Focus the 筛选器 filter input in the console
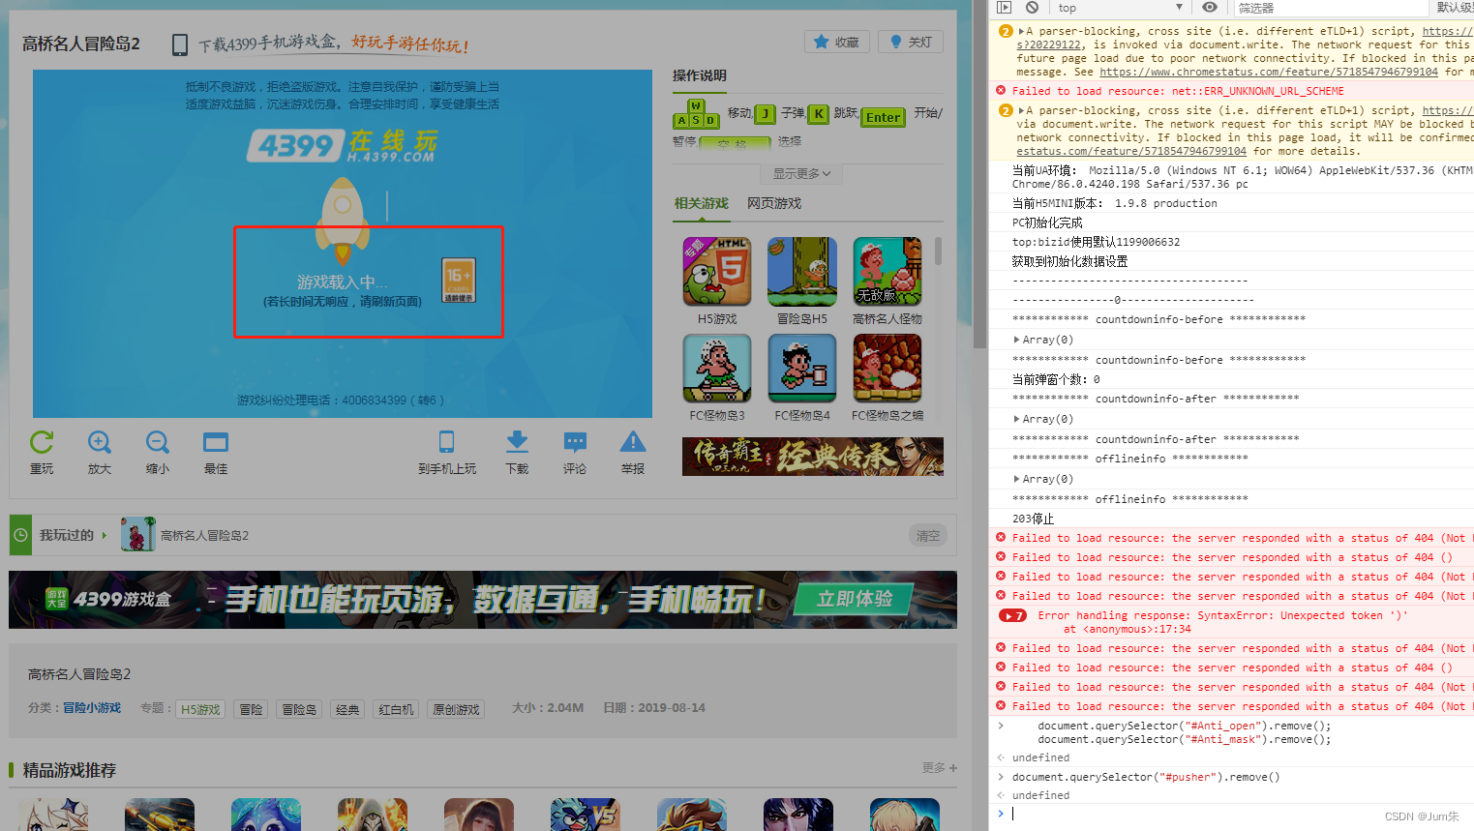Viewport: 1474px width, 831px height. 1331,8
